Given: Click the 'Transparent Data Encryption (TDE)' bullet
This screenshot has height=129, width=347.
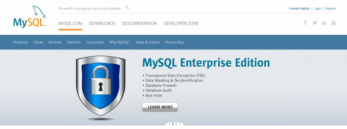Looking at the screenshot, I should (x=176, y=76).
